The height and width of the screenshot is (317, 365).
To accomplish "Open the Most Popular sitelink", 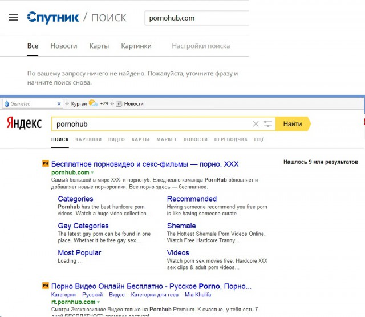I will 79,253.
